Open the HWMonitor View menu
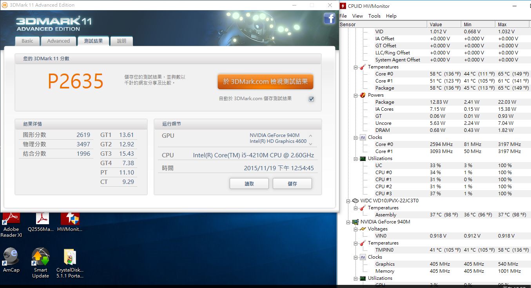531x288 pixels. click(357, 16)
